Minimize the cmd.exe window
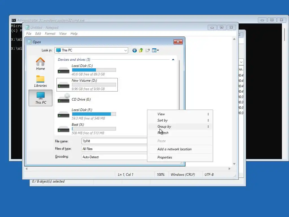The height and width of the screenshot is (217, 289). tap(262, 20)
